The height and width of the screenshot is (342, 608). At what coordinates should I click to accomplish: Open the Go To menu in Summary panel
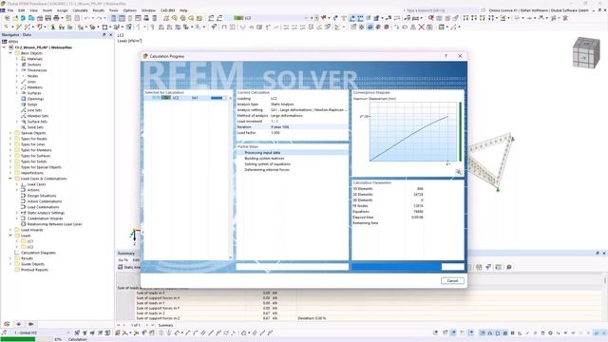[x=123, y=259]
